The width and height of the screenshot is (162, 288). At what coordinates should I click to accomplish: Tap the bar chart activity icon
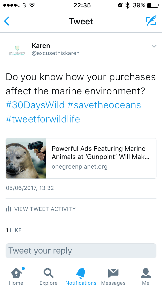point(9,209)
